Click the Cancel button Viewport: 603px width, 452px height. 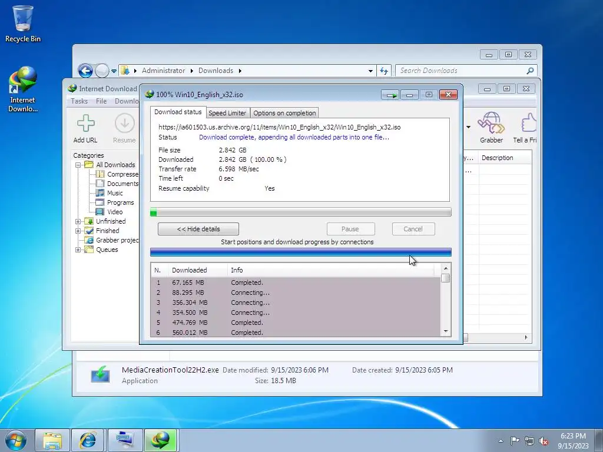413,229
